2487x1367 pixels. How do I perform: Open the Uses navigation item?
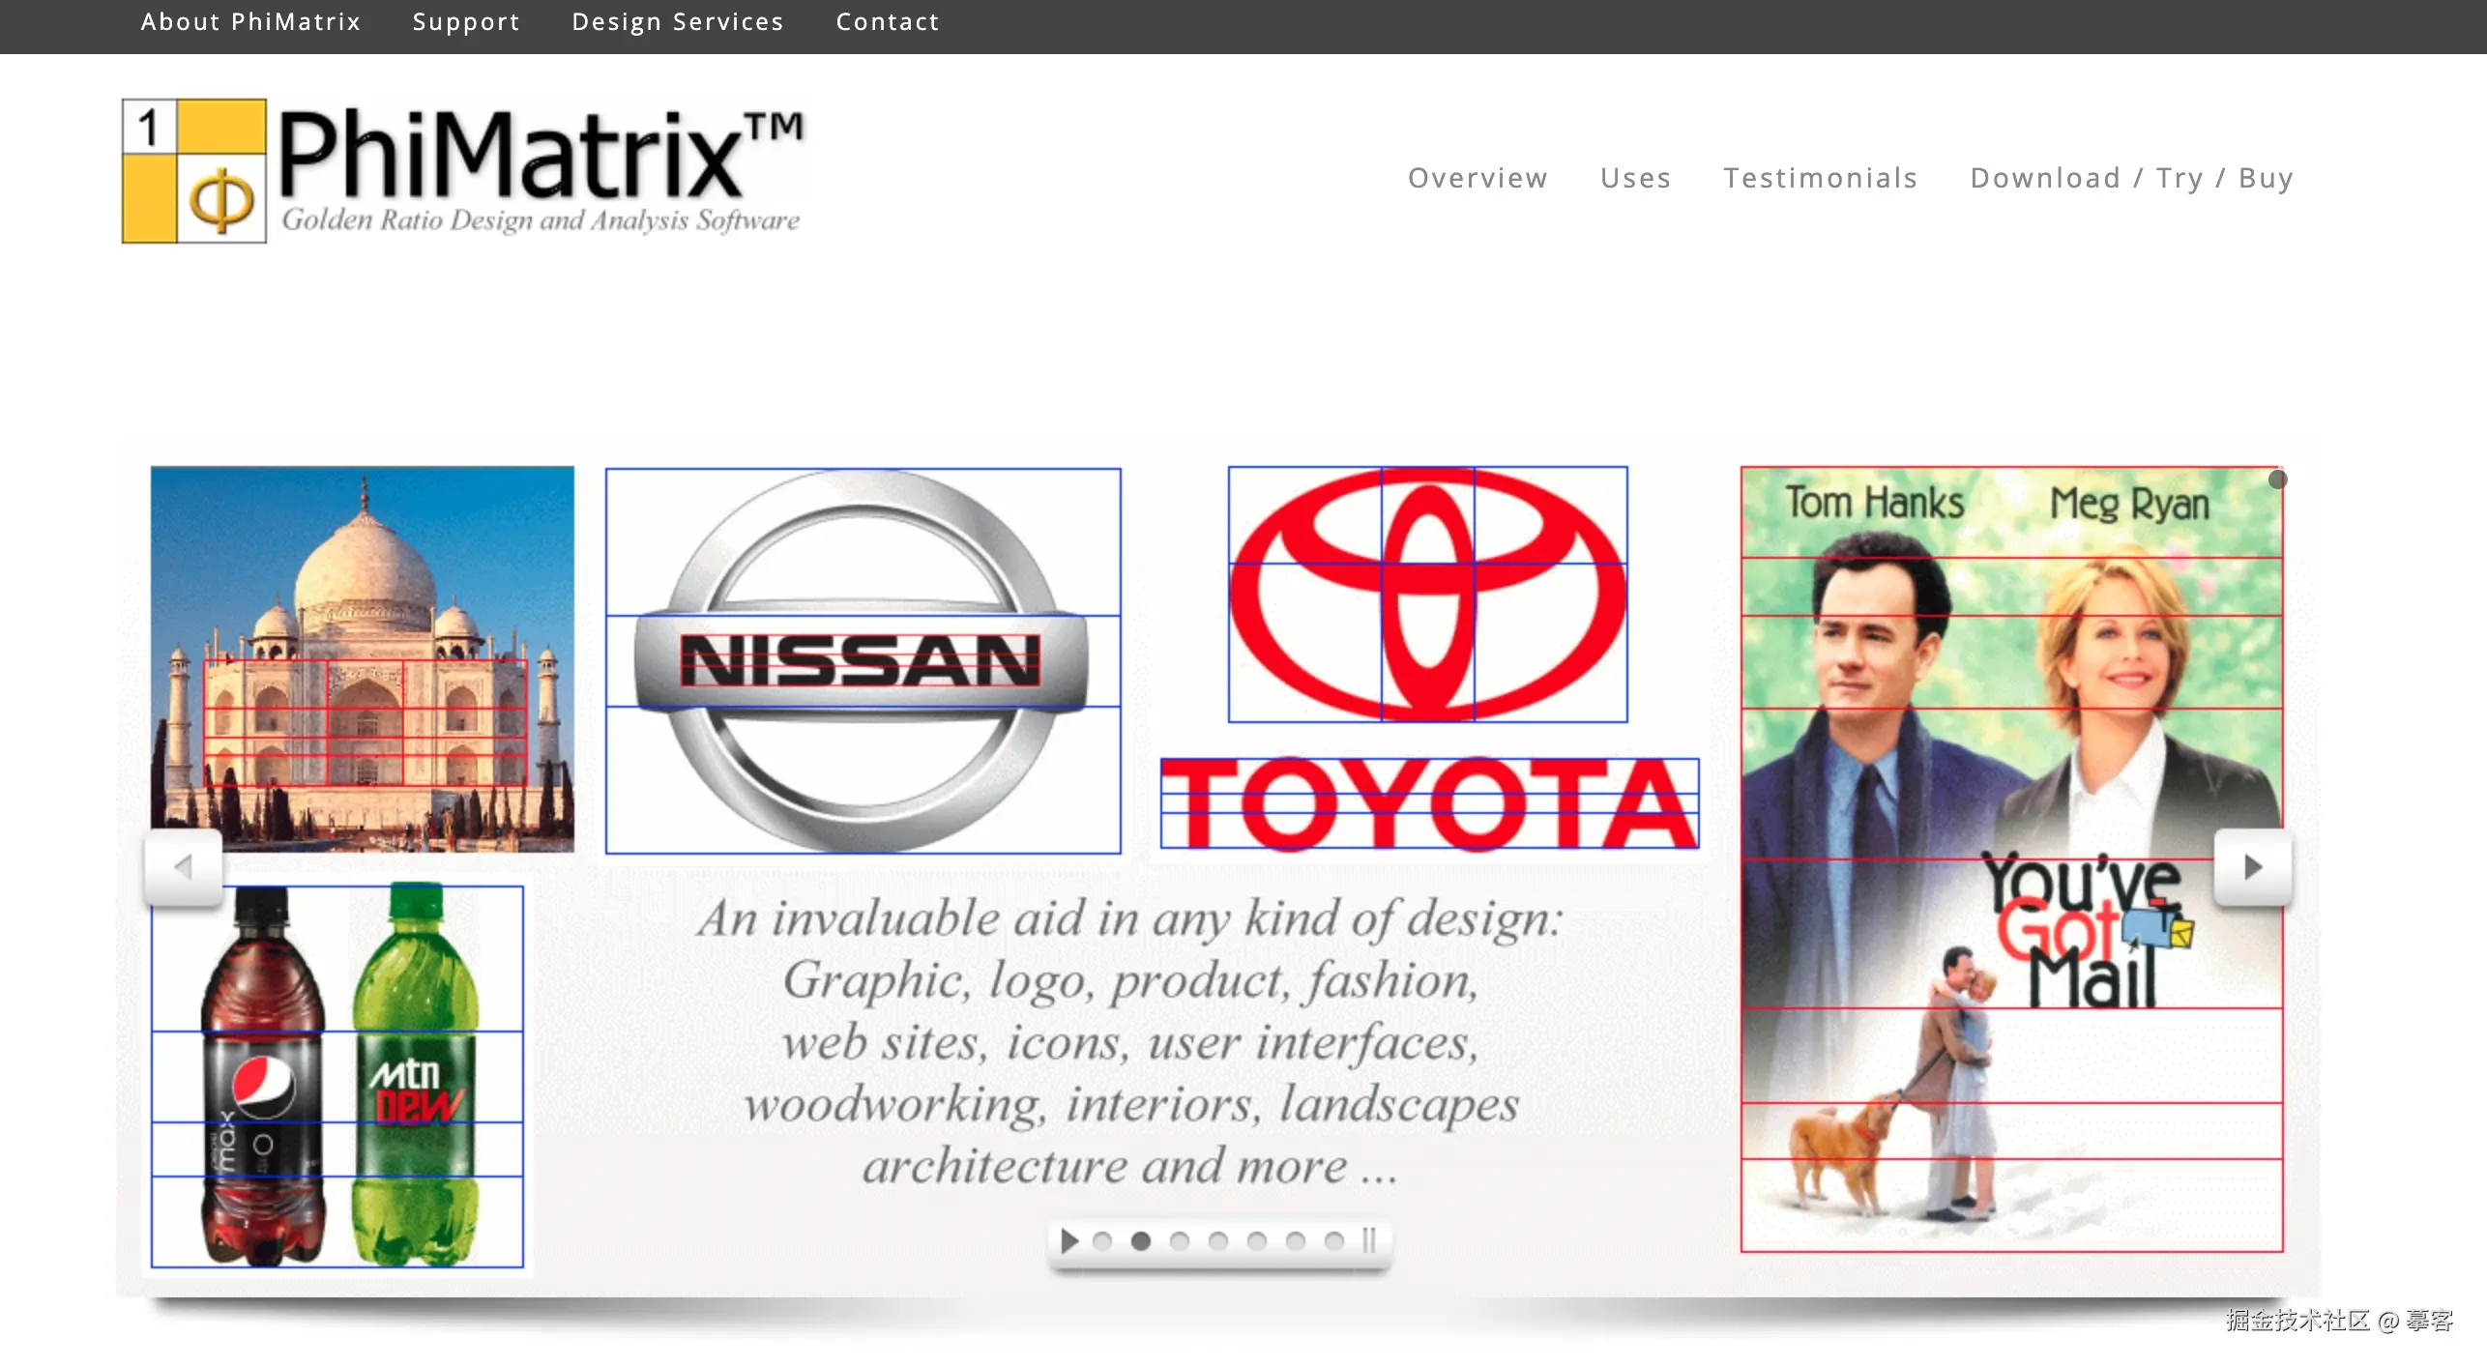1635,178
